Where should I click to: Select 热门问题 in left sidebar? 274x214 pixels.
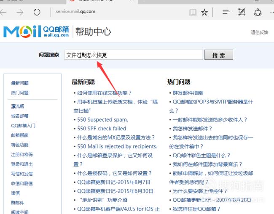point(20,93)
